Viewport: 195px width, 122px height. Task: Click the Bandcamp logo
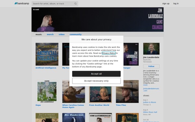[x=22, y=4]
